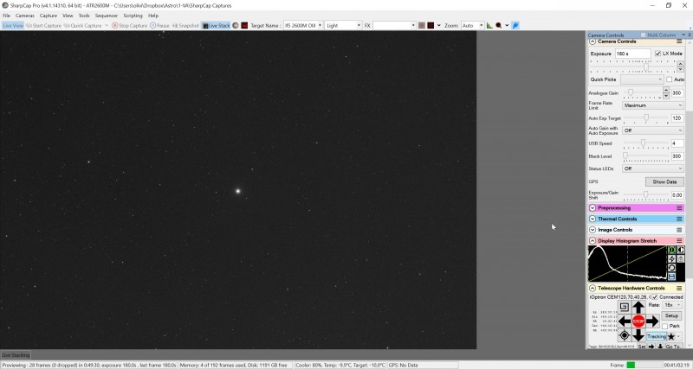The image size is (693, 369).
Task: Pause the capture from the toolbar
Action: (x=159, y=26)
